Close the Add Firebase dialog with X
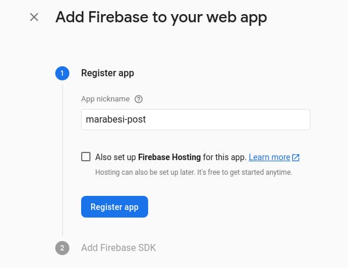Screen dimensions: 348x268 pos(34,17)
